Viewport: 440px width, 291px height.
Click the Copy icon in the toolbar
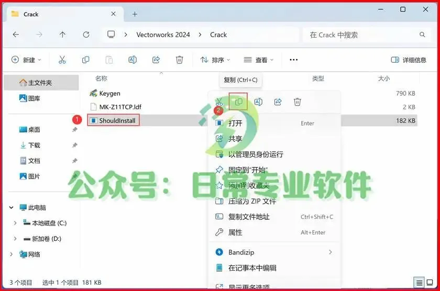click(x=85, y=60)
